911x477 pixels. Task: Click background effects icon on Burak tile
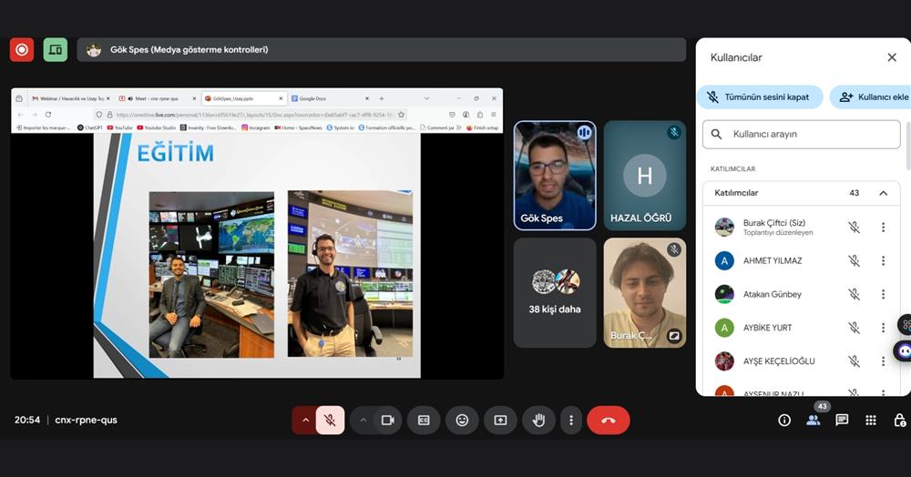(x=674, y=335)
